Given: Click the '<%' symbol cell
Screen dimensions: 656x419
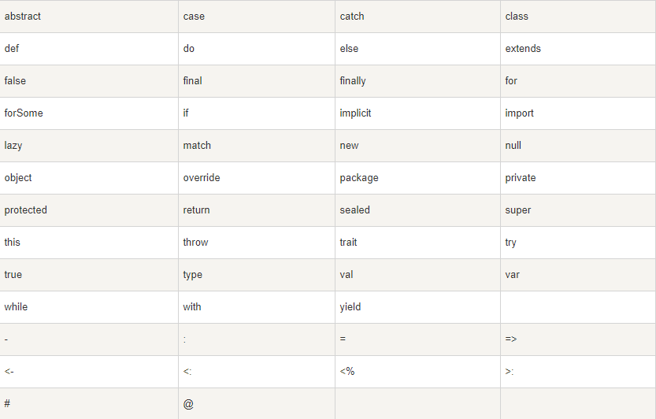Looking at the screenshot, I should (x=347, y=372).
